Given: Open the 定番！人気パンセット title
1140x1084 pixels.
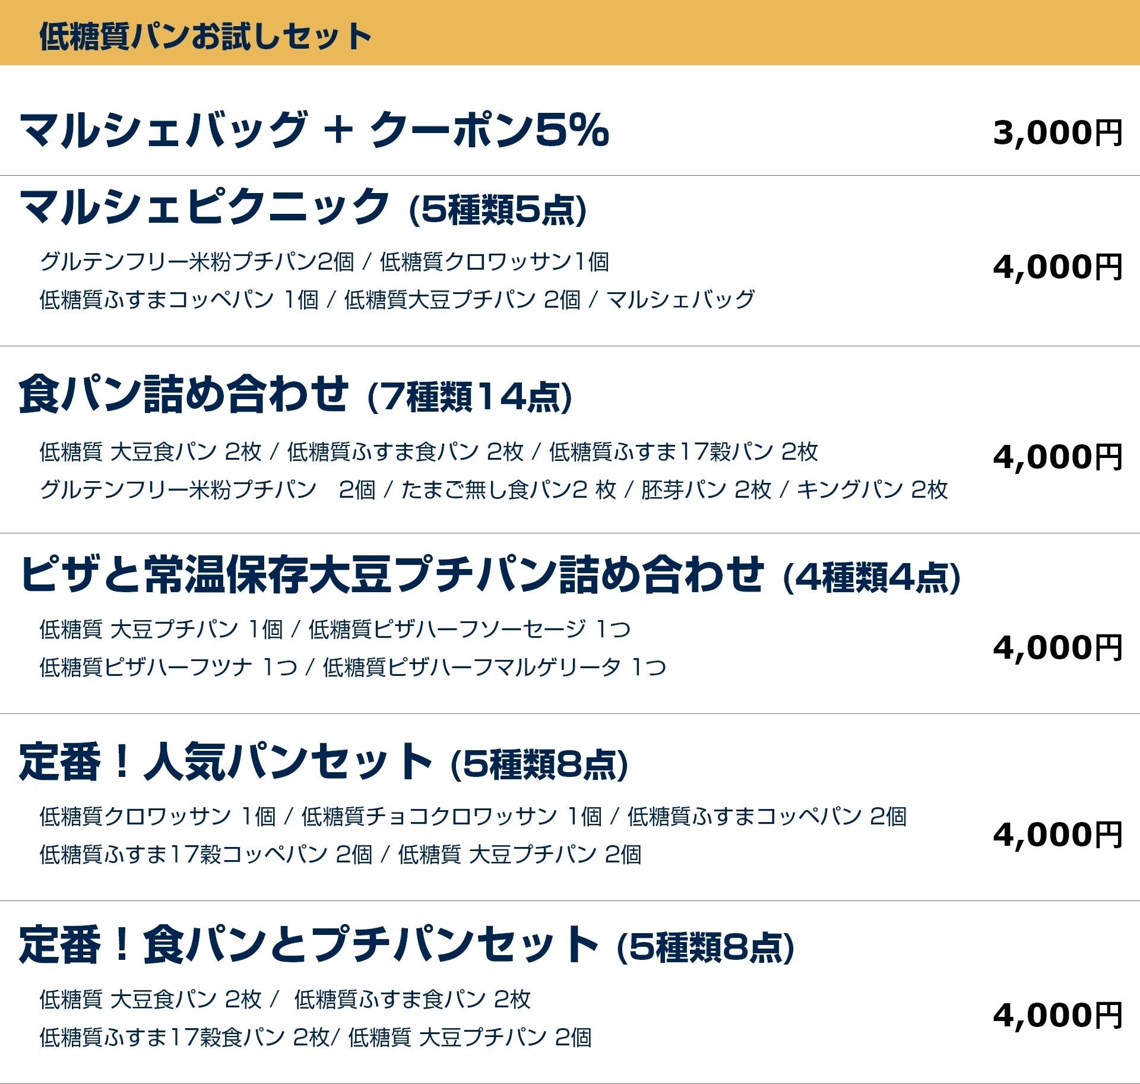Looking at the screenshot, I should [225, 761].
